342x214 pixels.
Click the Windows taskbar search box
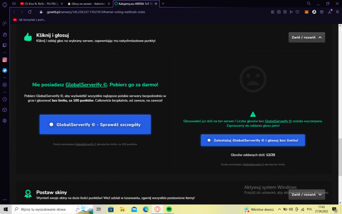click(52, 209)
